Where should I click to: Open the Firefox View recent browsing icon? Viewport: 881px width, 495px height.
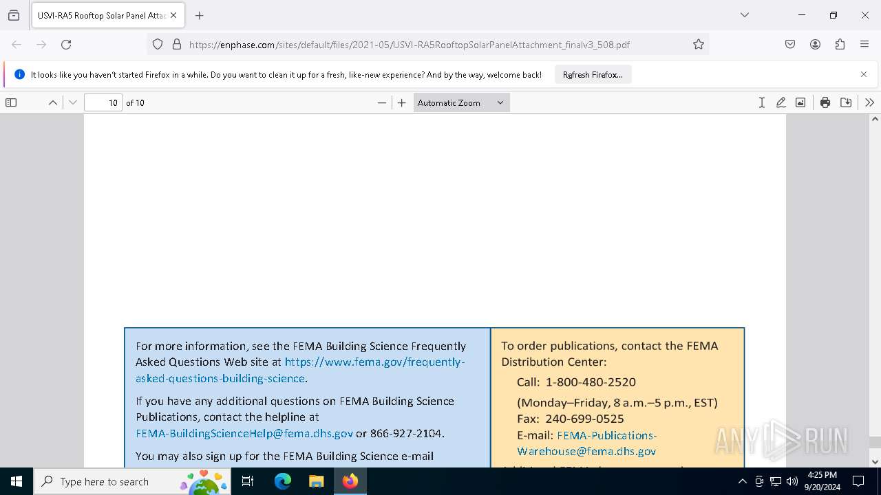coord(14,15)
